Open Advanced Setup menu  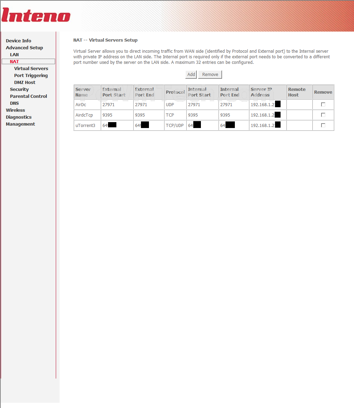click(x=24, y=48)
